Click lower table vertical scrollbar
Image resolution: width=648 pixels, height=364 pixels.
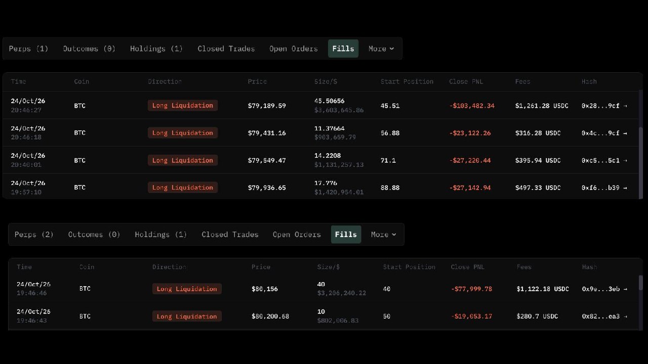click(641, 283)
